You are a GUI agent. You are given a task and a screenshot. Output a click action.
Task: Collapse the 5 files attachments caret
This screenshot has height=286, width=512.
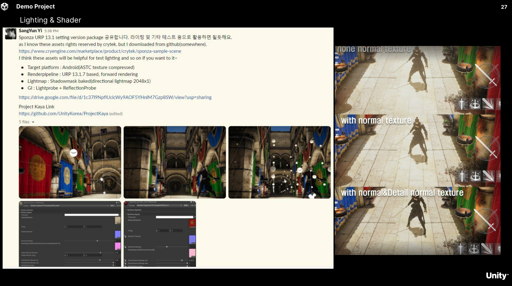[33, 122]
